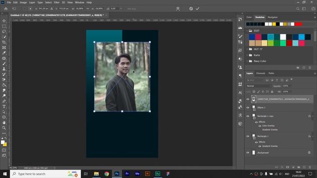Collapse effects arrow on Rectangle 1
317x178 pixels.
(313, 136)
